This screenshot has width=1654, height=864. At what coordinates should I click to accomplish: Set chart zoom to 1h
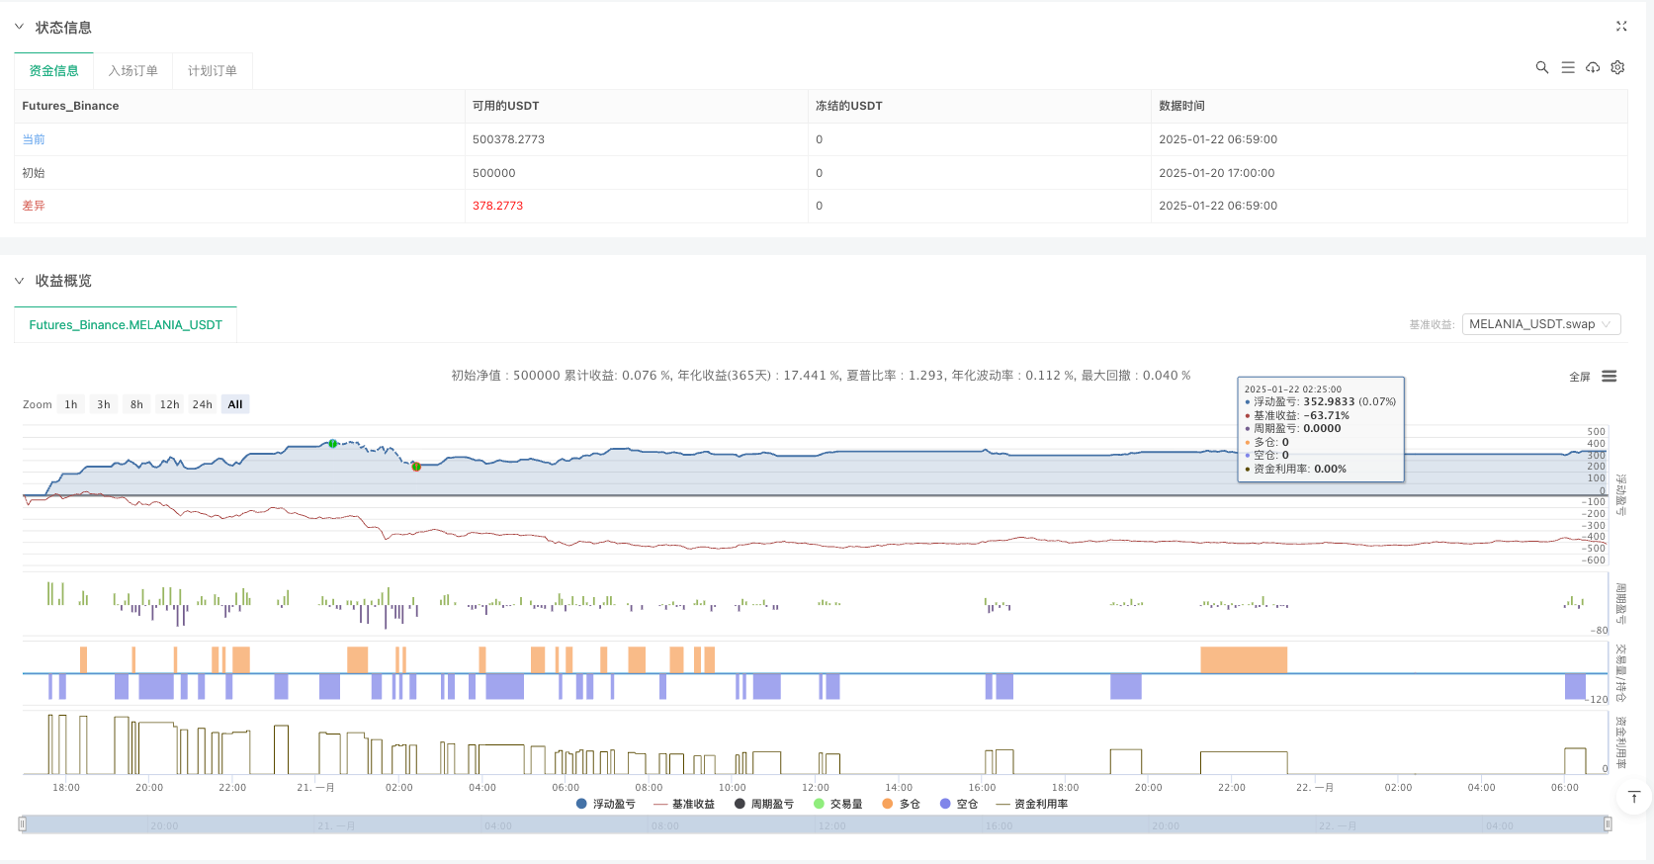tap(71, 404)
